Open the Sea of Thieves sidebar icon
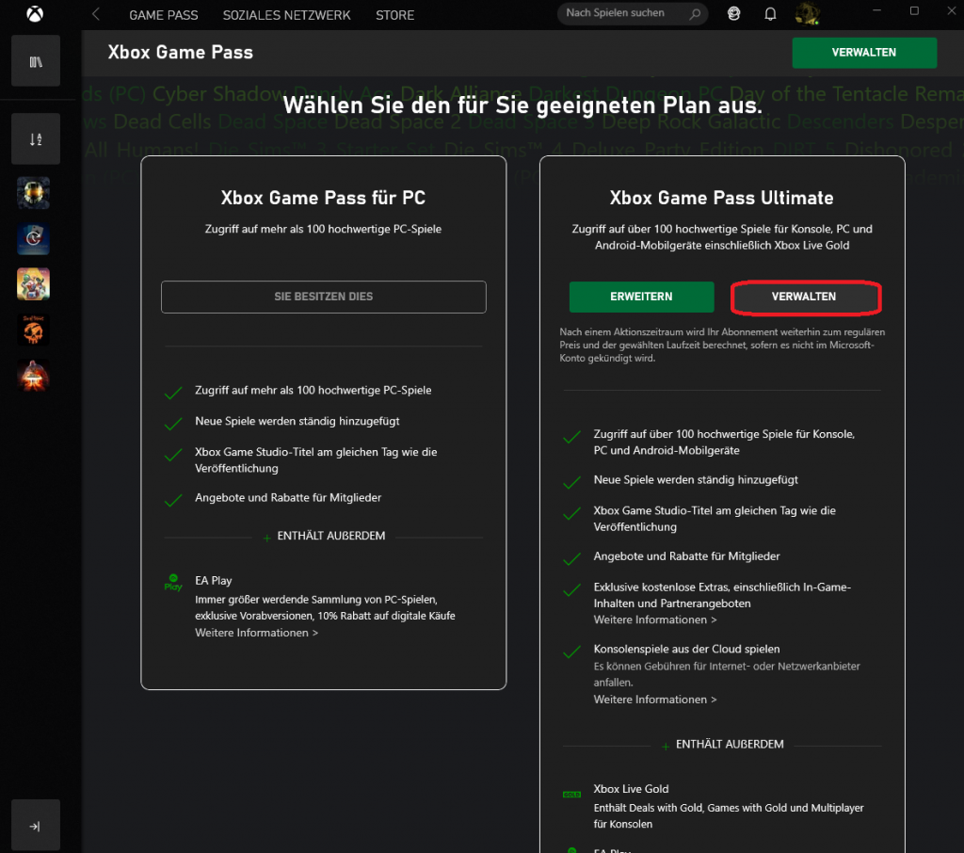Image resolution: width=964 pixels, height=853 pixels. [34, 330]
